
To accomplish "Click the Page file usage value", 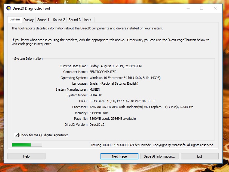I will point(113,119).
